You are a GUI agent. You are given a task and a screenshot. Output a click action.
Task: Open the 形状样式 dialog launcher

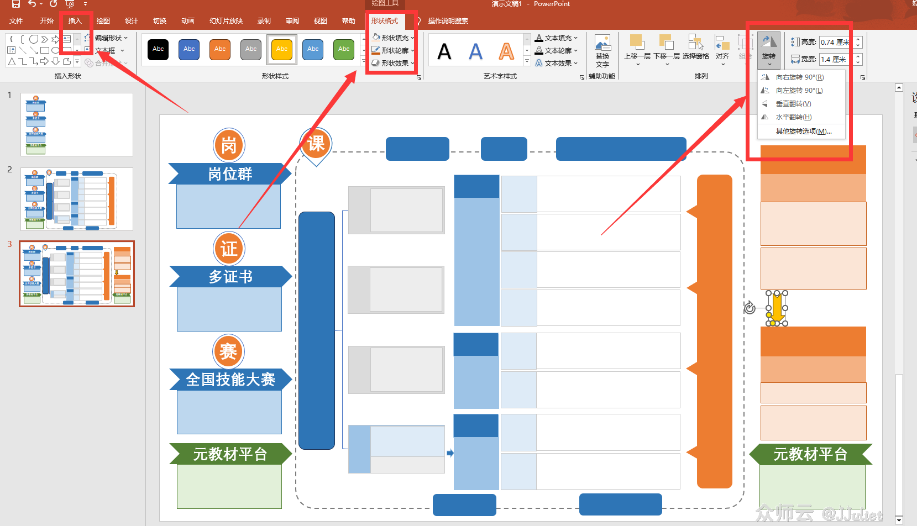pos(419,77)
